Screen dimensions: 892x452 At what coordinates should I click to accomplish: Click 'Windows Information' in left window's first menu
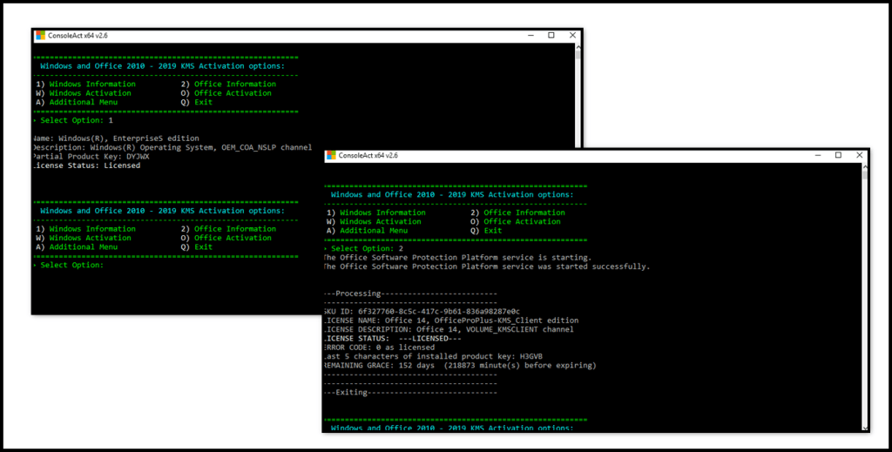pyautogui.click(x=92, y=84)
